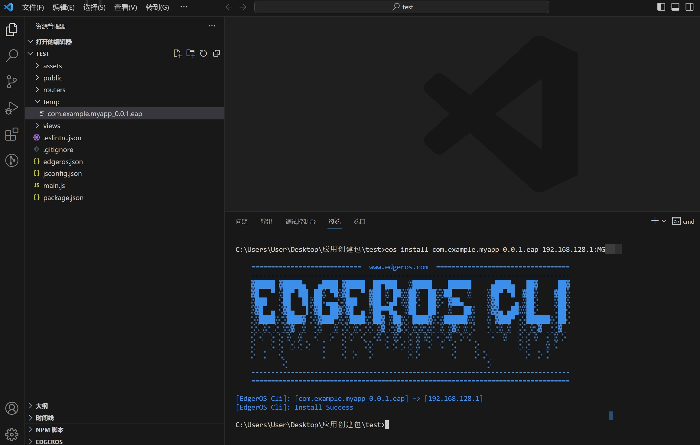Toggle the primary side bar layout button

[661, 7]
